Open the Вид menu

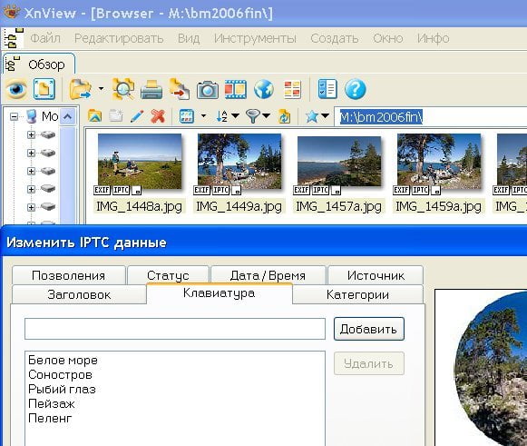(x=189, y=38)
